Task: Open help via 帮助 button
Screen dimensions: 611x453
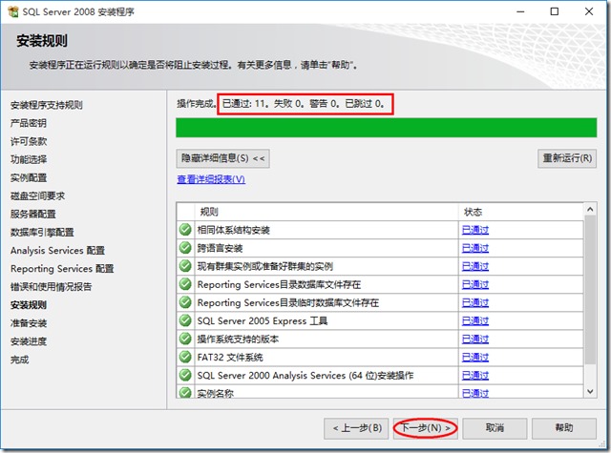Action: (x=564, y=428)
